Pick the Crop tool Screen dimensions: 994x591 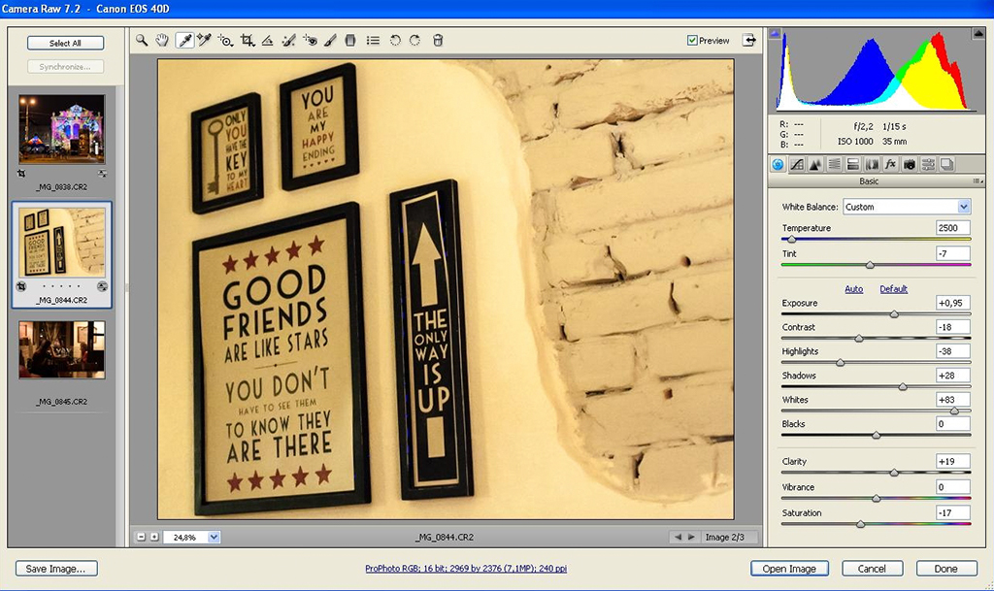point(247,41)
